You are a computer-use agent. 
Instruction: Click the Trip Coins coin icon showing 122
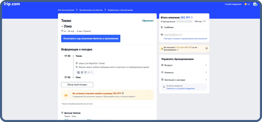pos(245,4)
